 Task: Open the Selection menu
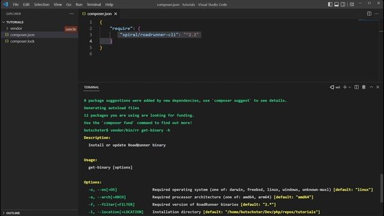pyautogui.click(x=41, y=4)
